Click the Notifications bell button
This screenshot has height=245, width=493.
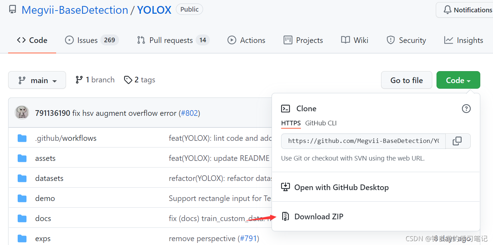coord(464,10)
